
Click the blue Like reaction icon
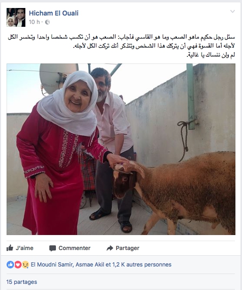point(10,265)
